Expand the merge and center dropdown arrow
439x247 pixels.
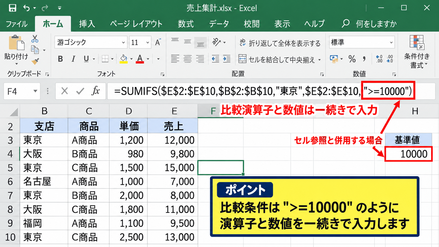point(320,60)
